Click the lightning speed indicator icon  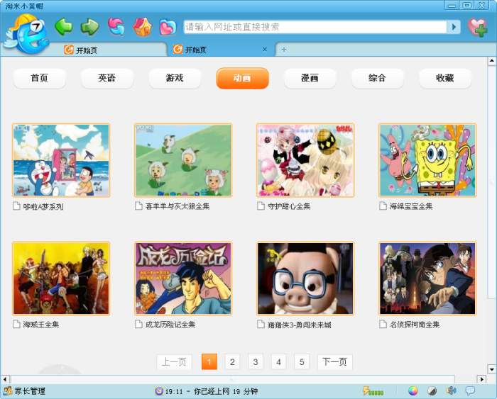coord(373,391)
